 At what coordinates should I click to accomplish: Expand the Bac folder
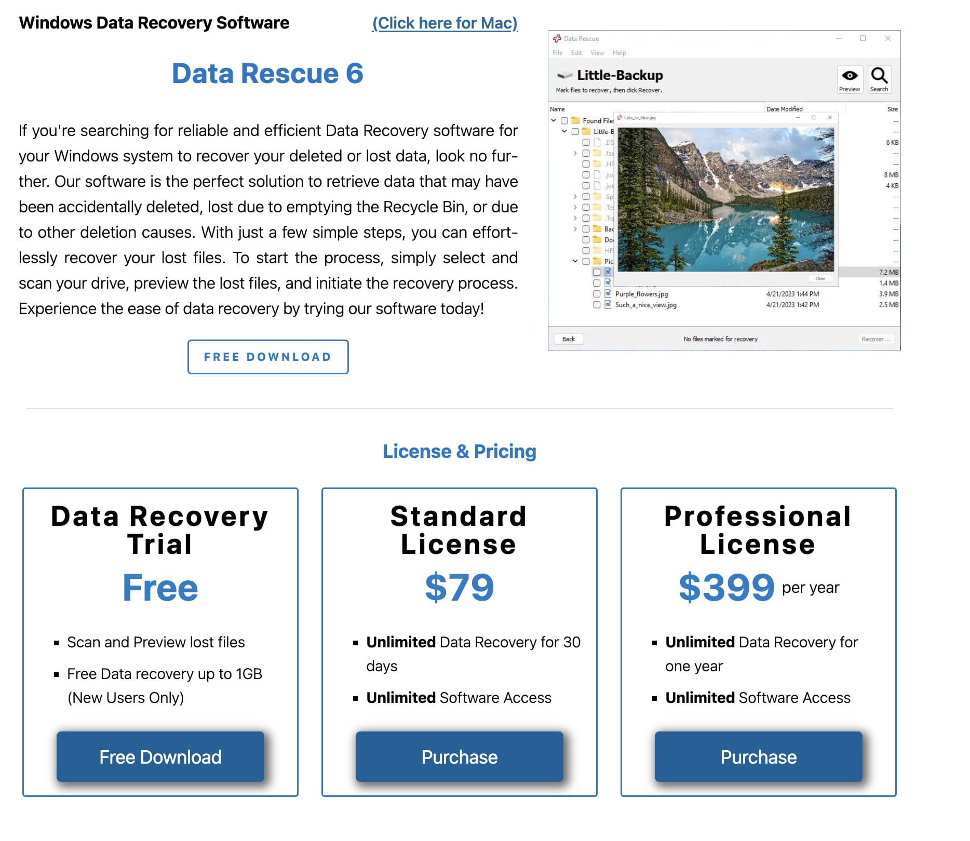[x=575, y=229]
